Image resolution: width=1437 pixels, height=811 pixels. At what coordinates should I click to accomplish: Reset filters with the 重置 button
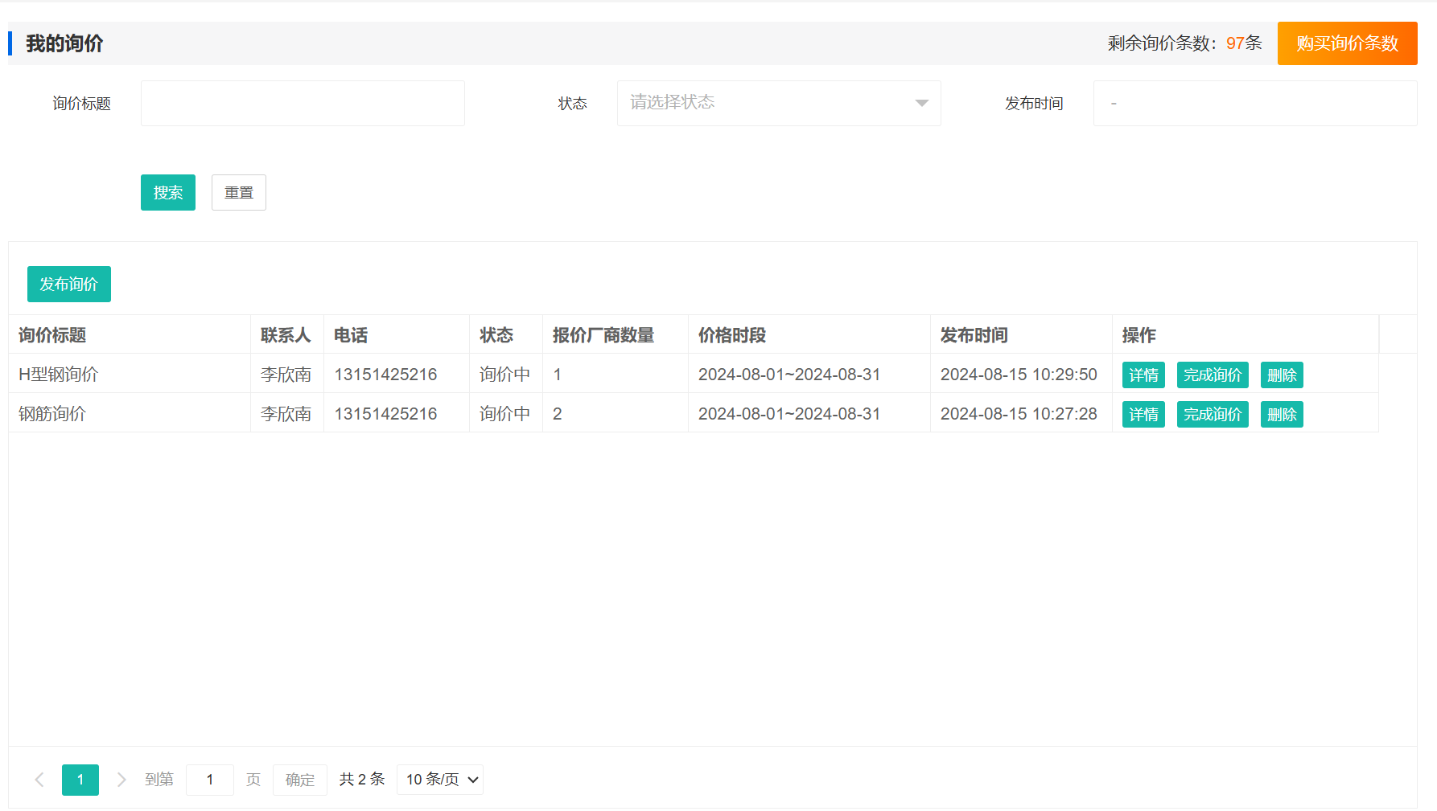click(x=238, y=193)
